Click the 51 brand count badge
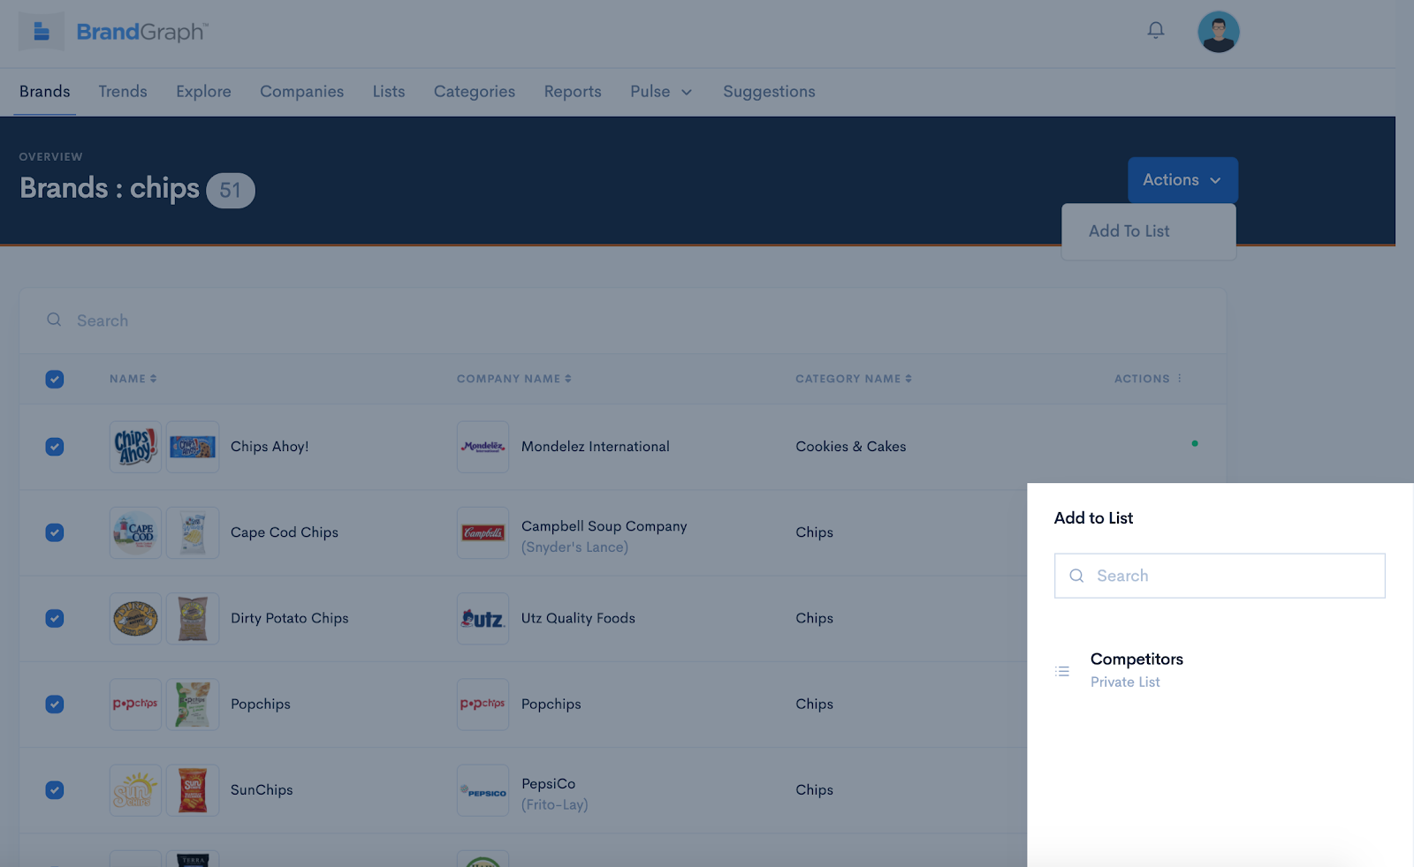The image size is (1414, 867). click(x=231, y=191)
